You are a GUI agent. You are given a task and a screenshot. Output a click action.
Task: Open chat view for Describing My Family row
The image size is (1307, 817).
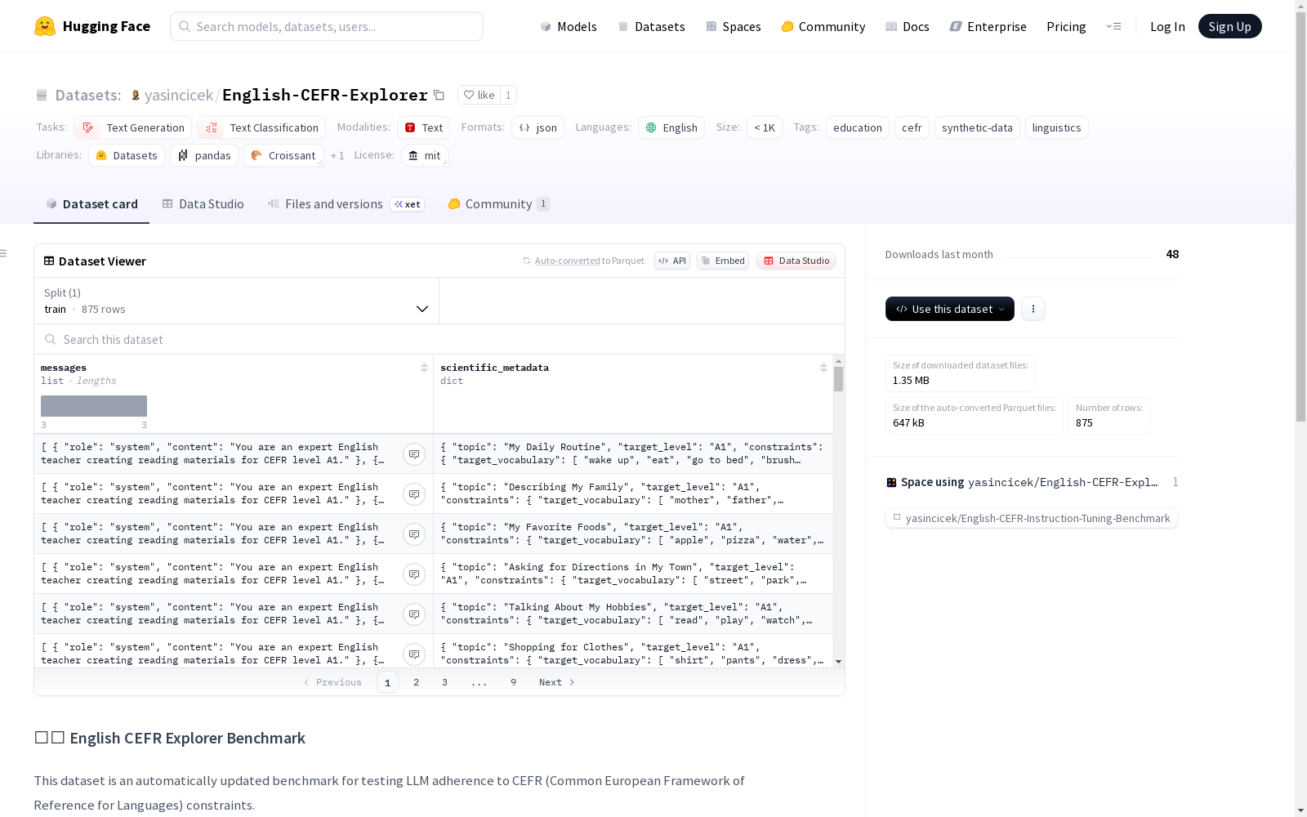414,494
